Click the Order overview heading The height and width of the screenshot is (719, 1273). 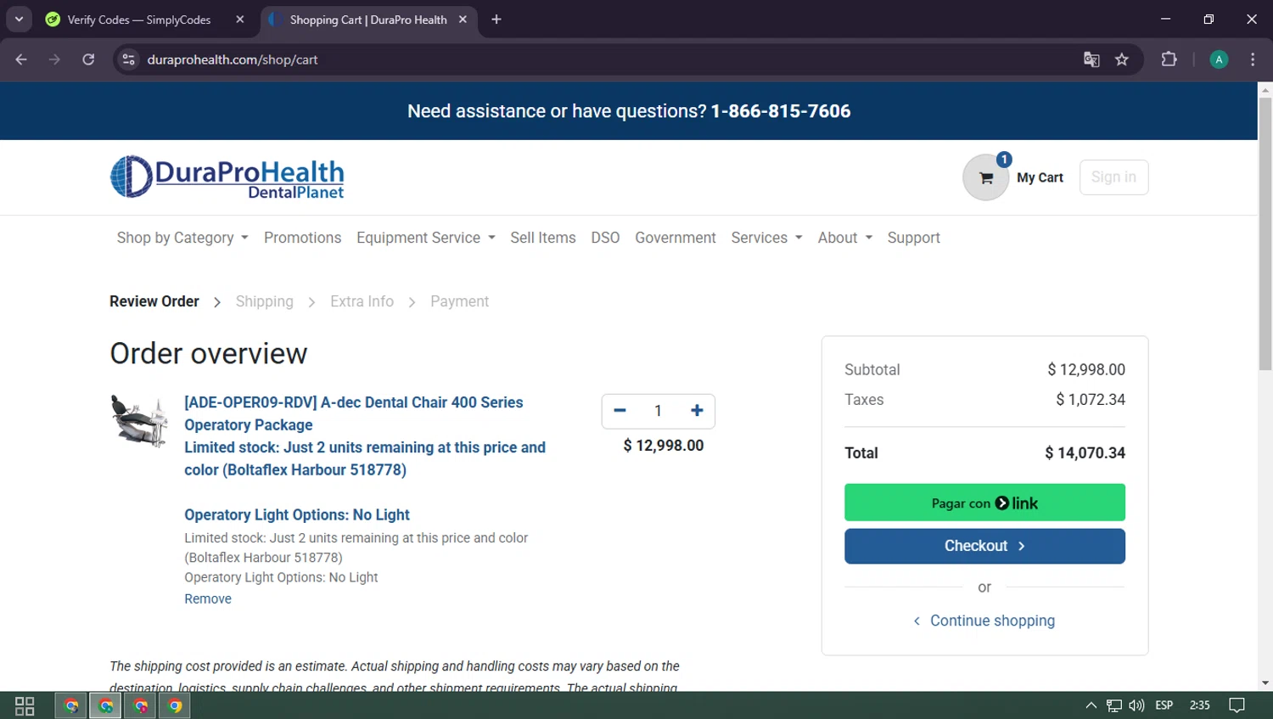click(x=209, y=353)
